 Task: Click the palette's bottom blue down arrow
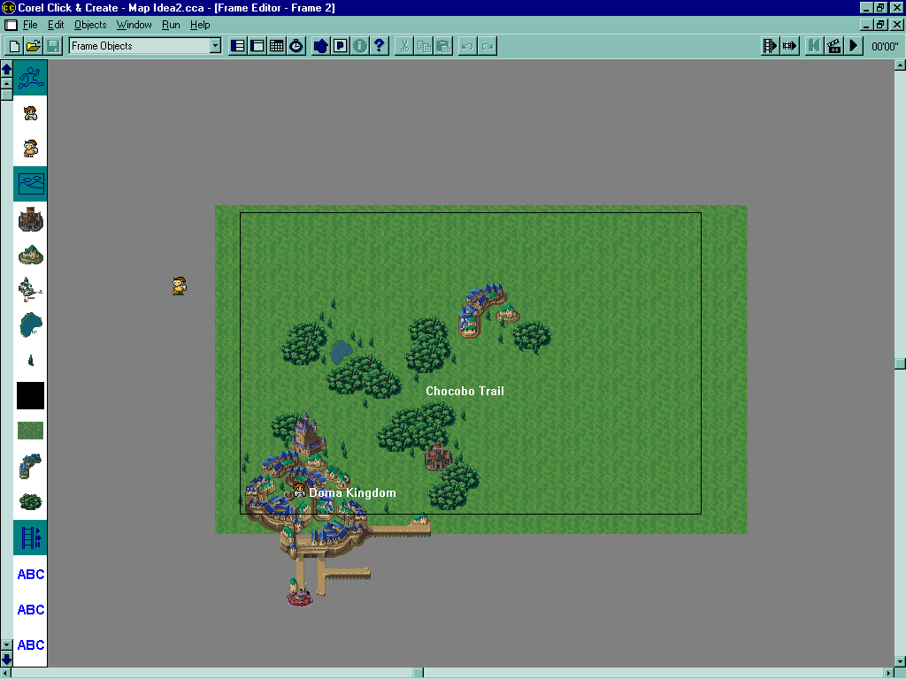pos(6,658)
